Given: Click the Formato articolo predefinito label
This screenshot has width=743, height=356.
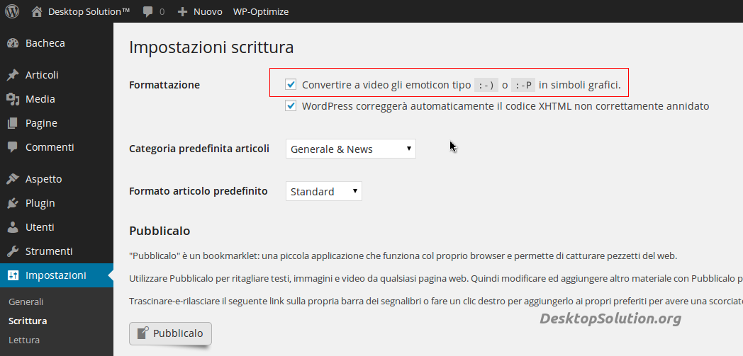Looking at the screenshot, I should tap(199, 192).
